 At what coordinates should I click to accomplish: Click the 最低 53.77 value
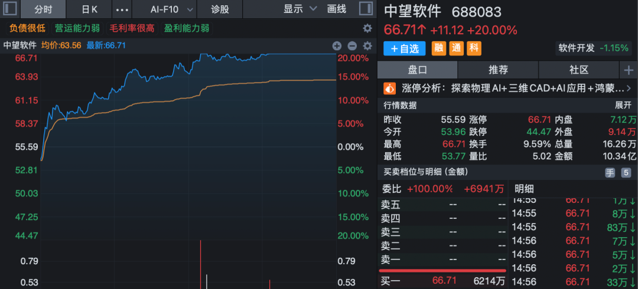(x=454, y=156)
